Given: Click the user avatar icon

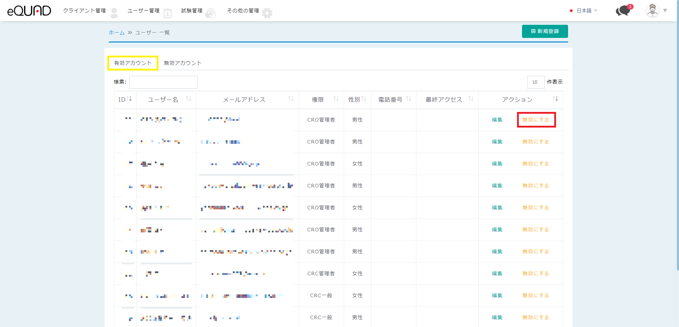Looking at the screenshot, I should 652,11.
